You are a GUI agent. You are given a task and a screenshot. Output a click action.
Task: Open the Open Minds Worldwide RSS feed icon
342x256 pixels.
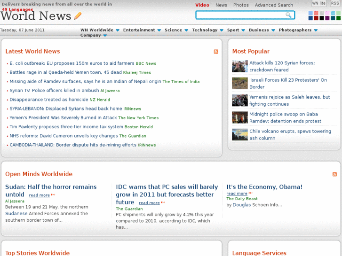pos(334,174)
